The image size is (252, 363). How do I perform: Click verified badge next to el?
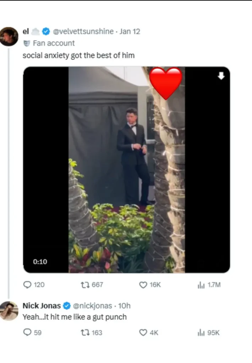[46, 32]
